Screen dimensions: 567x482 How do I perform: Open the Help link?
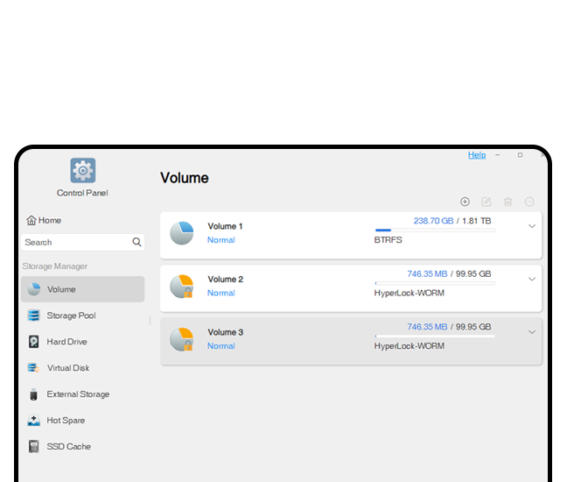coord(477,155)
